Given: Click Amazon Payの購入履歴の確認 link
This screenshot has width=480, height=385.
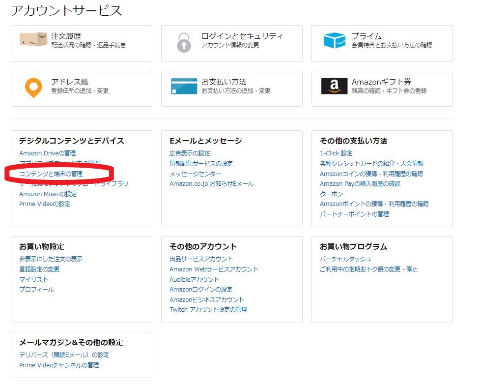Looking at the screenshot, I should pos(360,184).
